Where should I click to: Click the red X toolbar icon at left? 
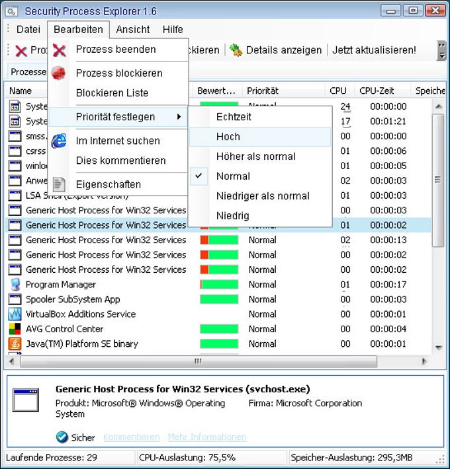point(21,51)
